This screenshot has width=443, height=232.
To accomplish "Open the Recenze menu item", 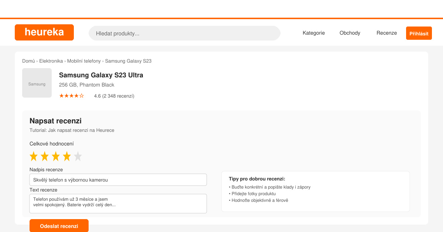I will click(x=387, y=33).
